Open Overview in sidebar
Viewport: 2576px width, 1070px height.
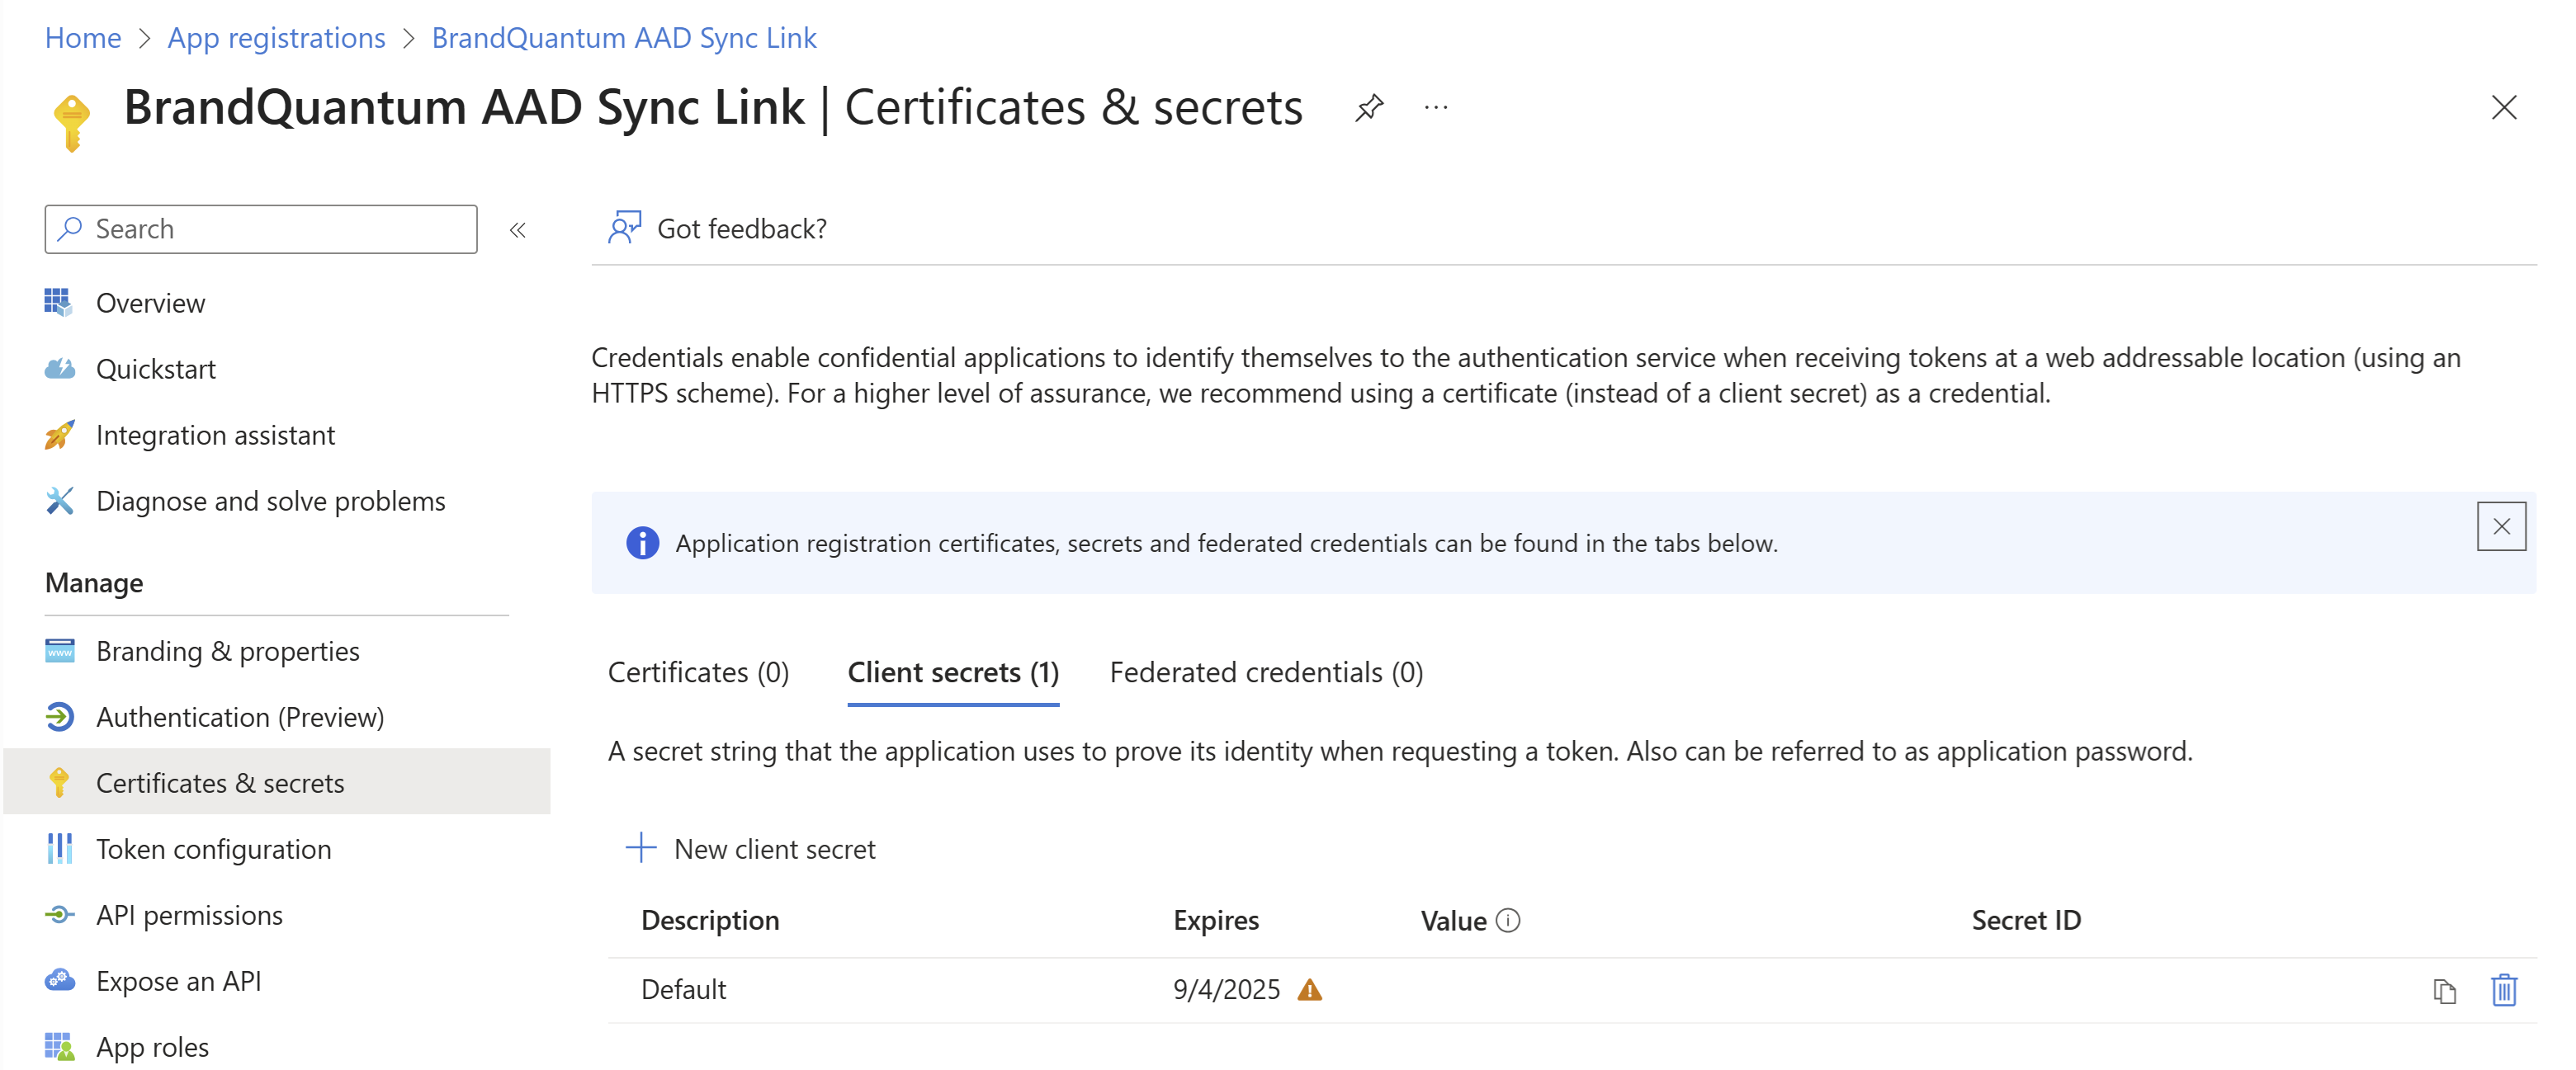(x=150, y=303)
